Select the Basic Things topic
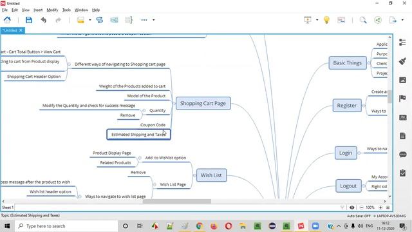 (x=348, y=63)
